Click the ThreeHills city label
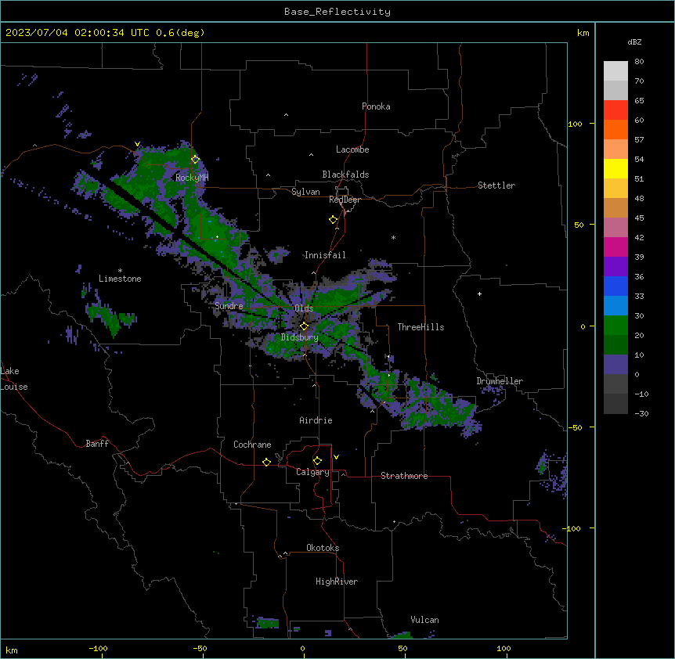Image resolution: width=675 pixels, height=659 pixels. (x=421, y=327)
